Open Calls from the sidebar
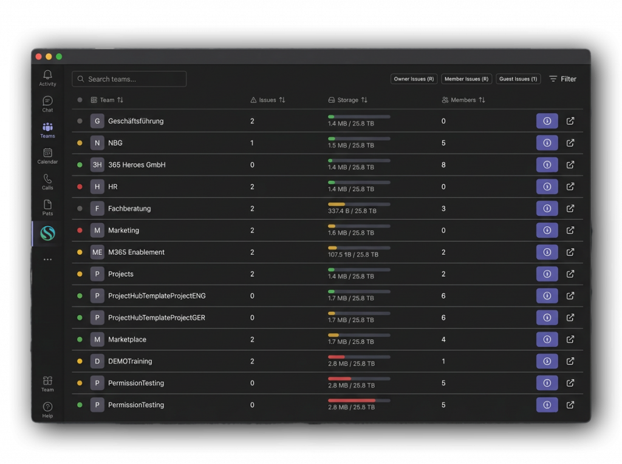This screenshot has width=622, height=464. 47,181
